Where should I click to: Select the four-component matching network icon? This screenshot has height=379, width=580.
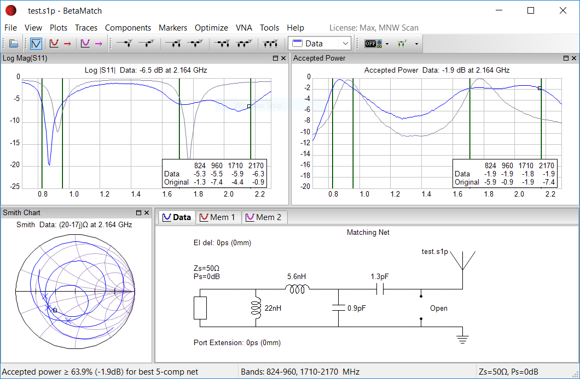270,44
